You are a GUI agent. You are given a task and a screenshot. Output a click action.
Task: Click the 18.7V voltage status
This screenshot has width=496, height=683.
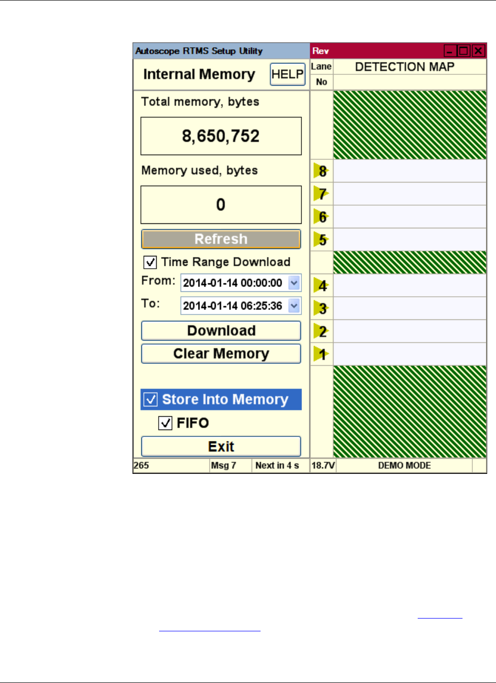pyautogui.click(x=323, y=466)
